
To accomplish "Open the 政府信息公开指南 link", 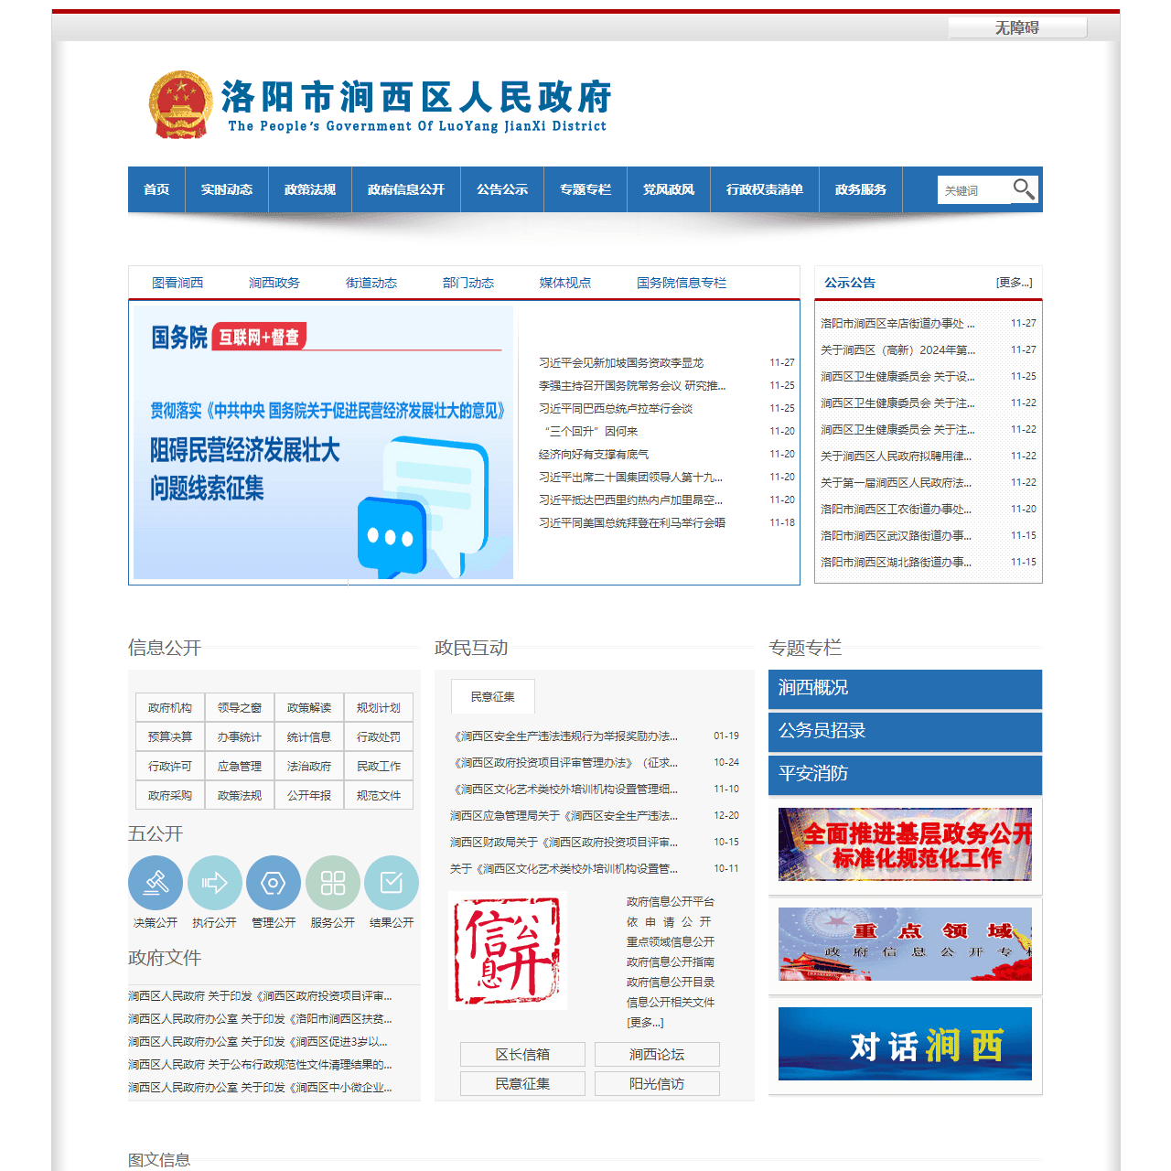I will (671, 962).
